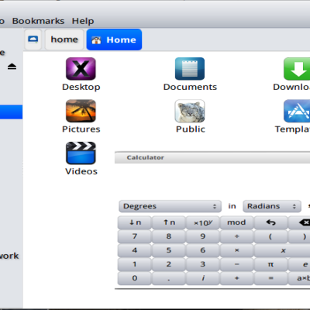Click the Videos folder label
Image resolution: width=310 pixels, height=310 pixels.
point(81,171)
